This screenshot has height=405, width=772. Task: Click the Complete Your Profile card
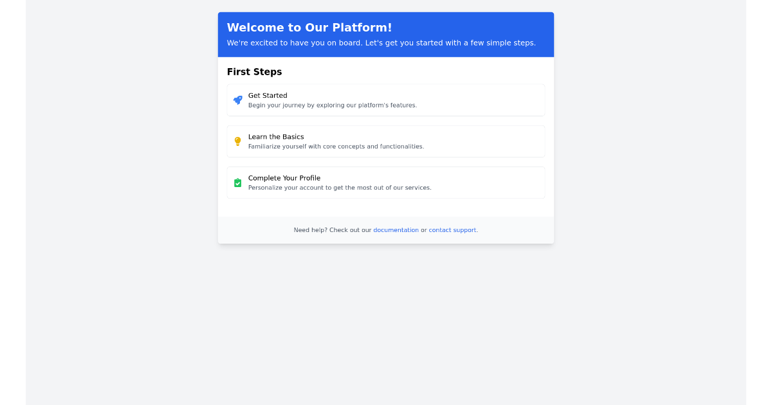pos(385,183)
